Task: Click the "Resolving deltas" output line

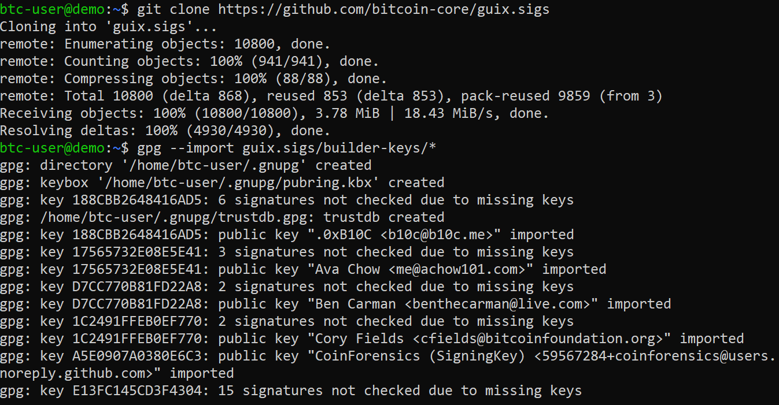Action: 165,131
